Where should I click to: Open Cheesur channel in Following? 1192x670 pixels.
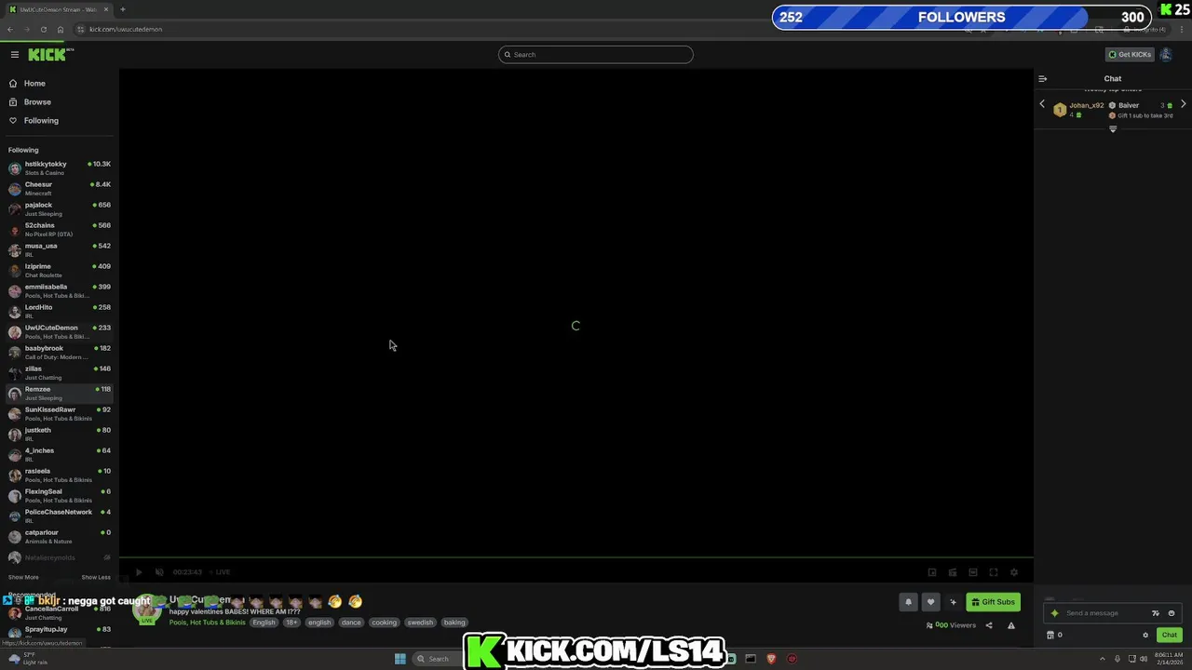pyautogui.click(x=60, y=189)
